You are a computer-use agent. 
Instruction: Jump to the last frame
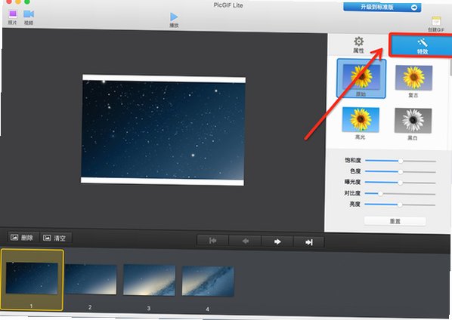click(x=308, y=242)
